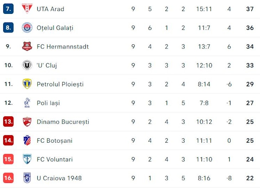Click the FC Botoșani club logo
Image resolution: width=260 pixels, height=189 pixels.
coord(27,141)
